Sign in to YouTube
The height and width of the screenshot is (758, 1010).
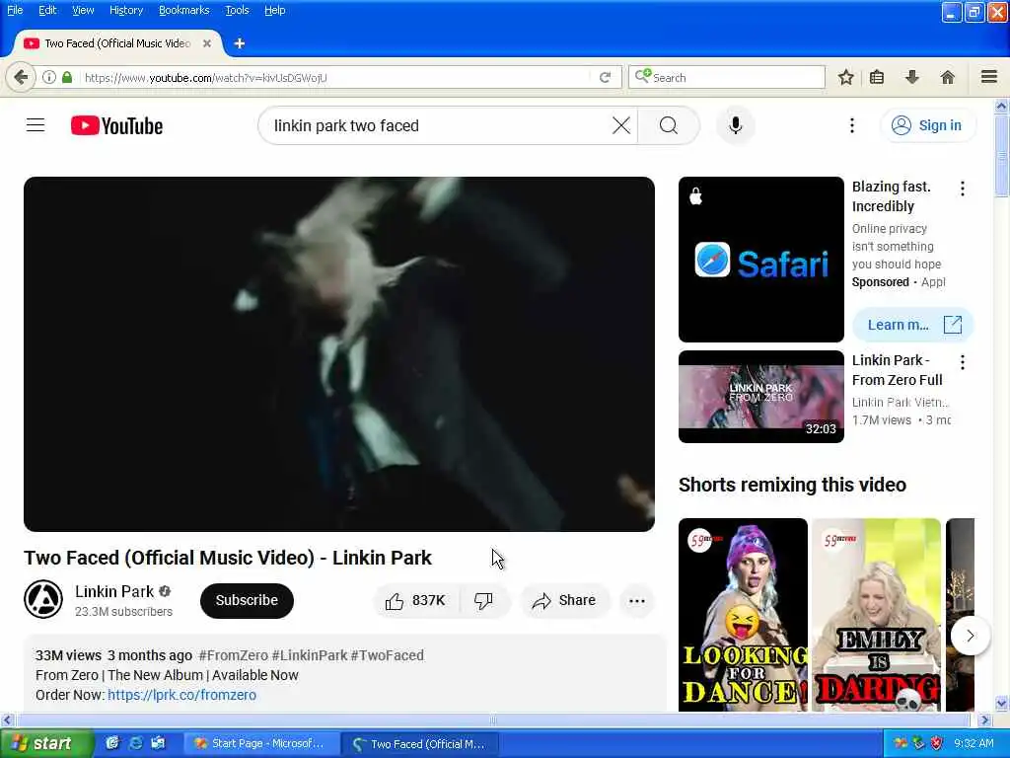tap(927, 125)
